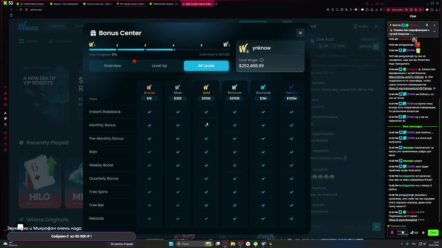Click the Windows taskbar search box

[195, 244]
